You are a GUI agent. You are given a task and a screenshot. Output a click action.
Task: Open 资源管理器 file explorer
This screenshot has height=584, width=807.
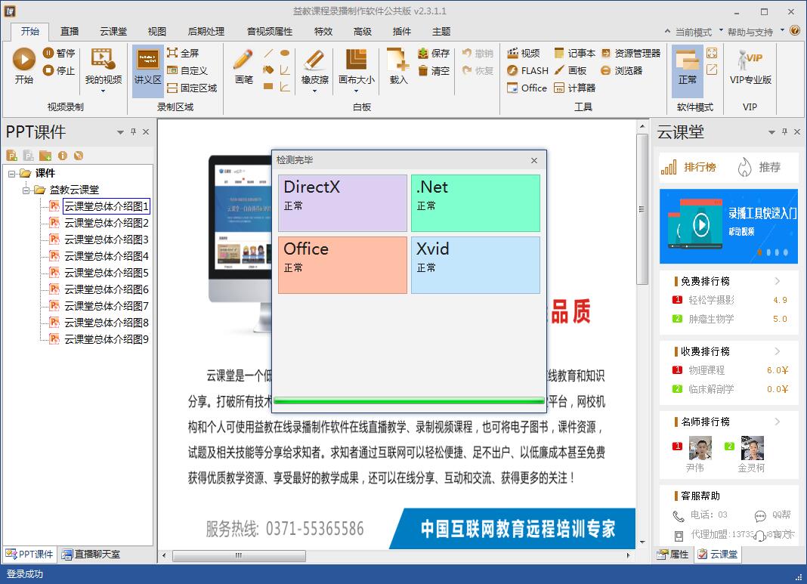coord(630,53)
